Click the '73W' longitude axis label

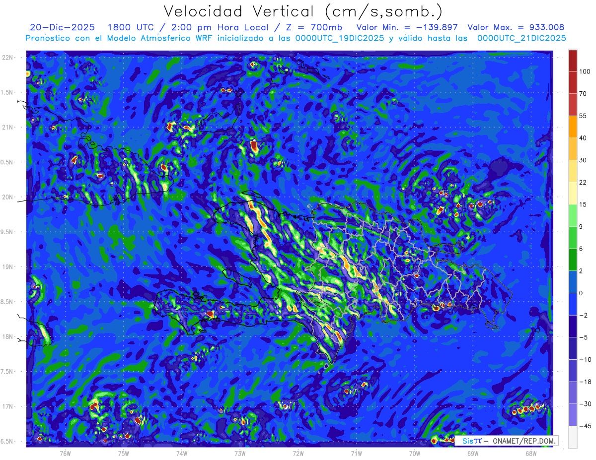click(x=240, y=453)
